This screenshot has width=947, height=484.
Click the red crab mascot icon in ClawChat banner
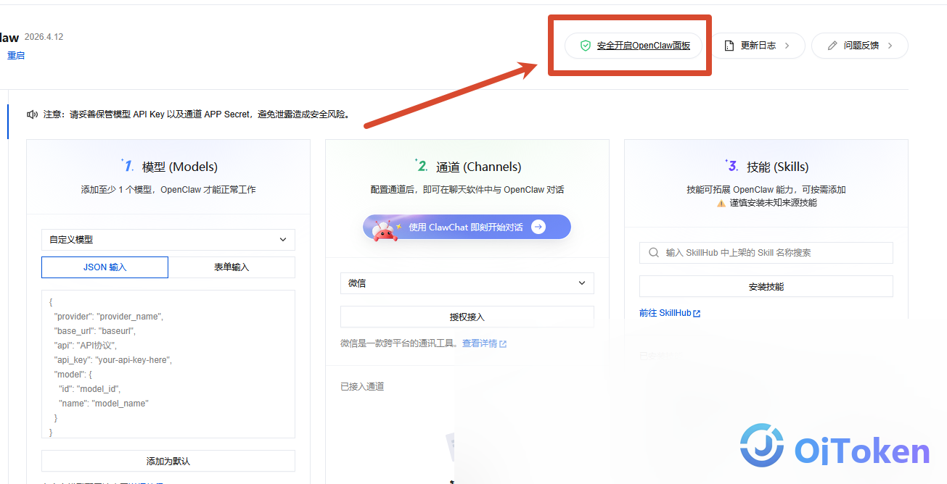(384, 230)
